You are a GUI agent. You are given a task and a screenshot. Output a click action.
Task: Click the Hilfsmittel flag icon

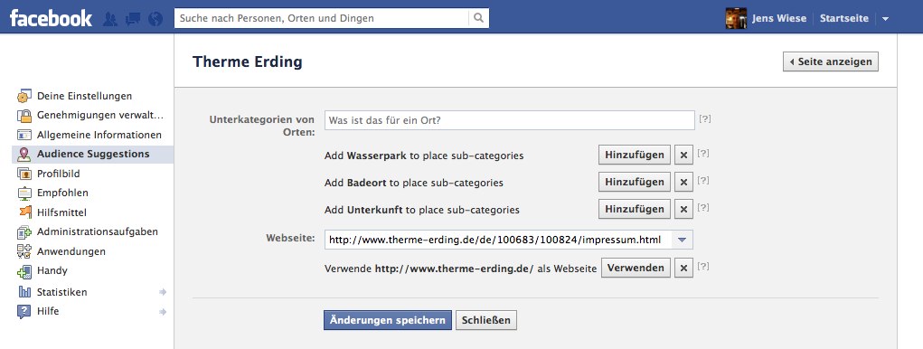click(24, 212)
